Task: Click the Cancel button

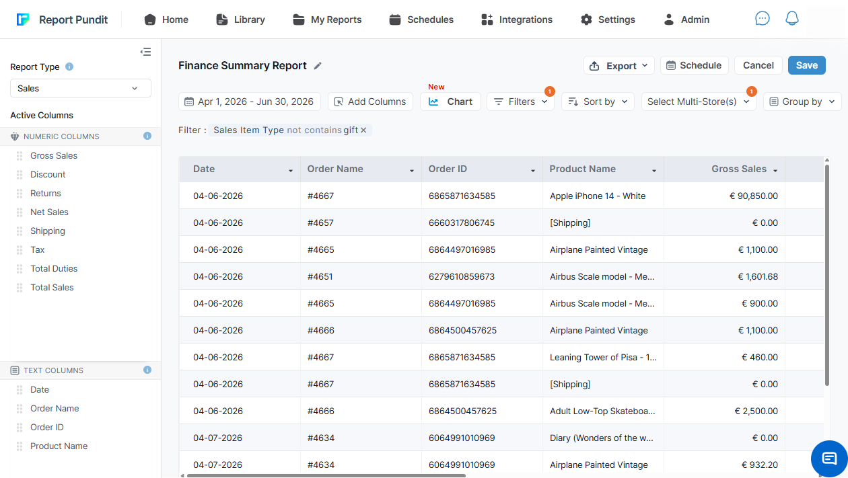Action: point(758,65)
